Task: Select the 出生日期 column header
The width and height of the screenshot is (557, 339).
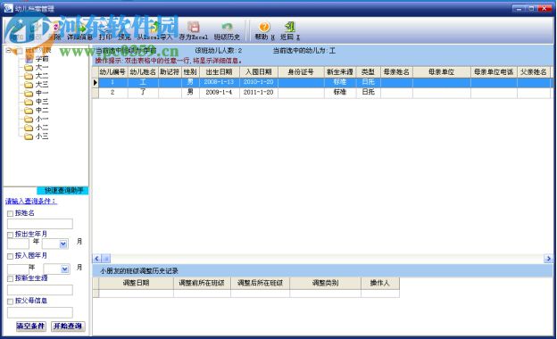Action: [x=220, y=72]
